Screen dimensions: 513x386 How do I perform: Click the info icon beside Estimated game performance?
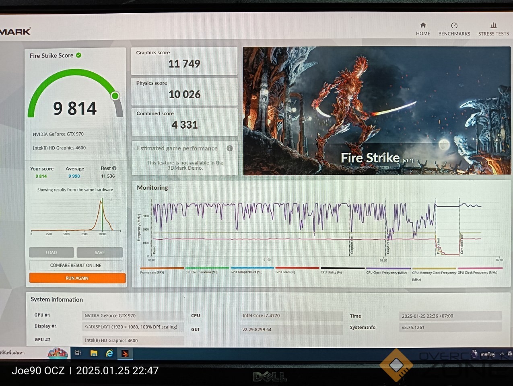pos(230,148)
